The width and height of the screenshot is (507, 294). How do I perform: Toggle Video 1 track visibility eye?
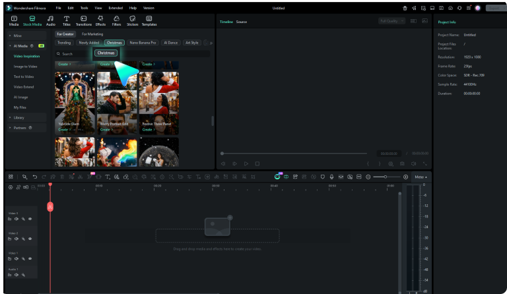pyautogui.click(x=30, y=258)
